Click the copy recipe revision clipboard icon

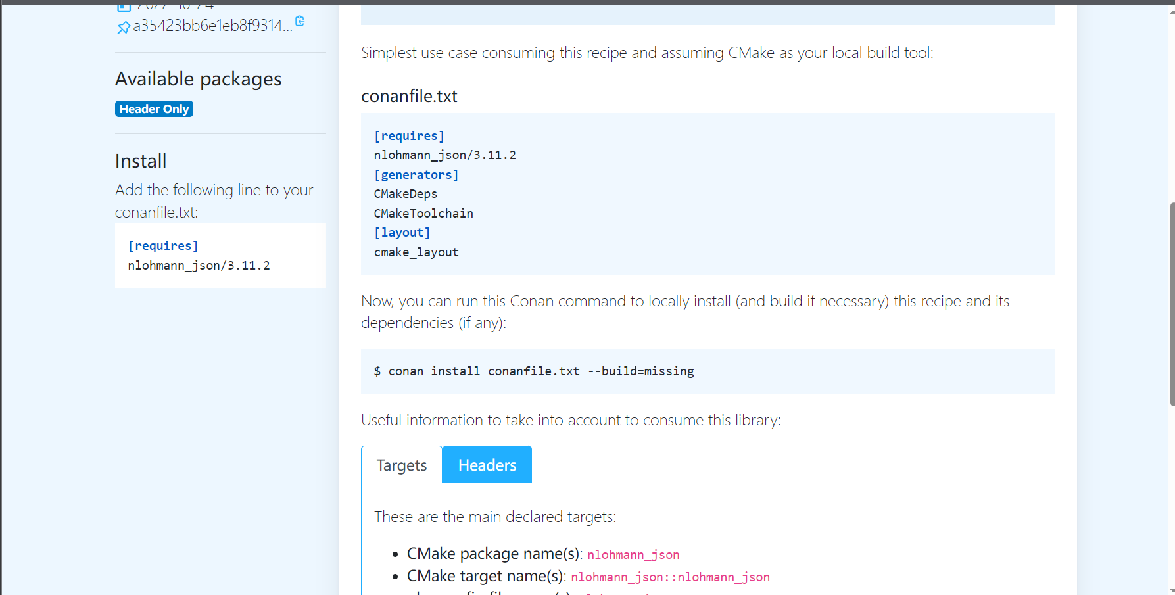coord(300,21)
